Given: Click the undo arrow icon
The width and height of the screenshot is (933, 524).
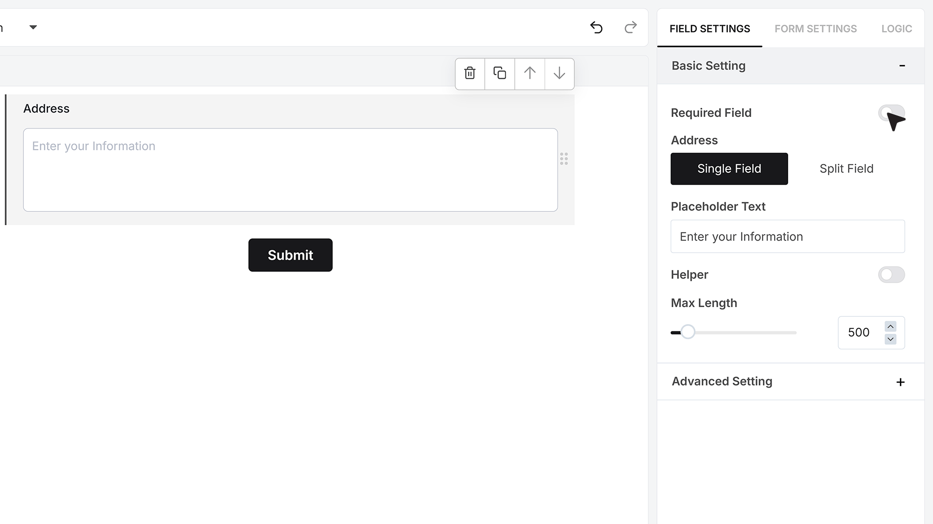Looking at the screenshot, I should coord(596,28).
